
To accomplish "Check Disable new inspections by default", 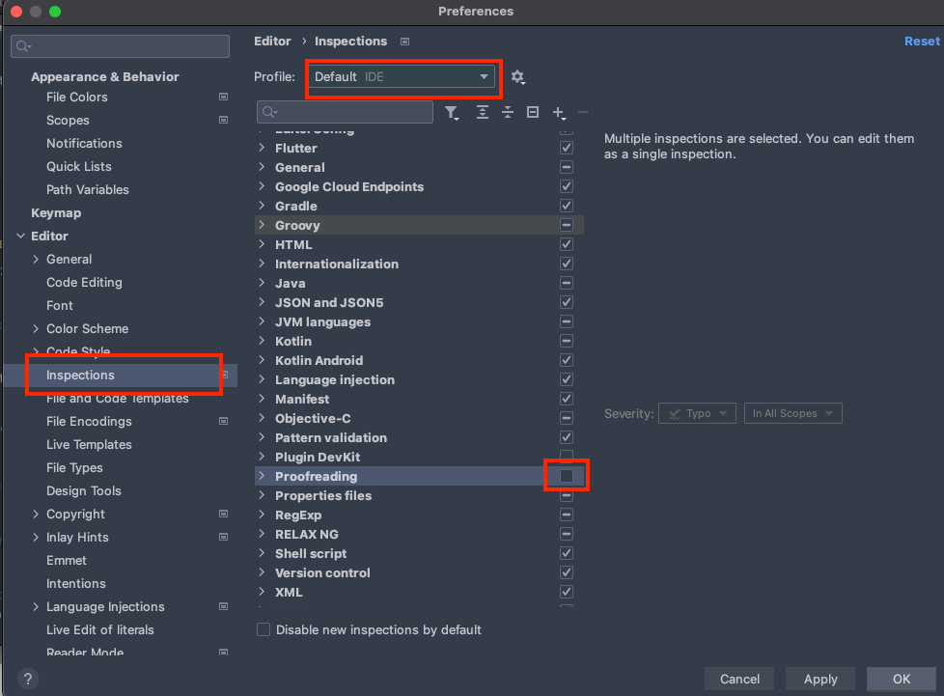I will [264, 629].
